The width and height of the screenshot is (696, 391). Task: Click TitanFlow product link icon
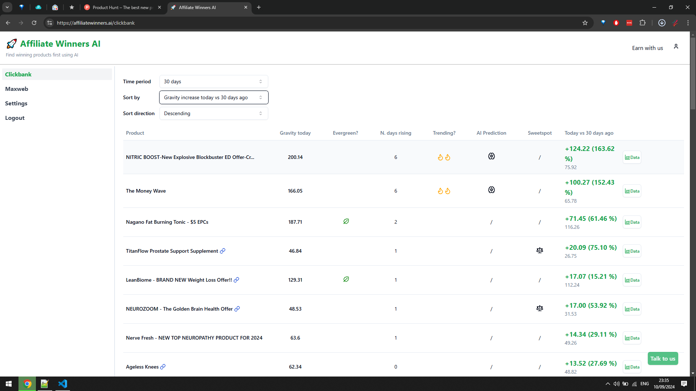coord(223,251)
